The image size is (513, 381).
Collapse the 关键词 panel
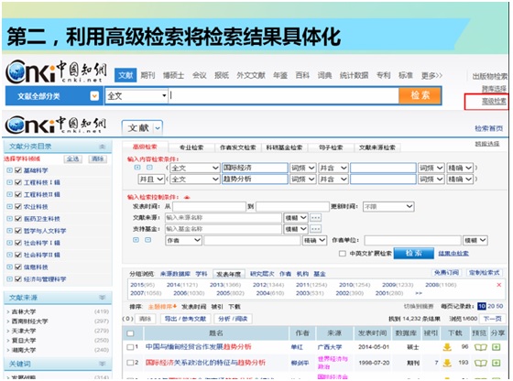coord(103,364)
